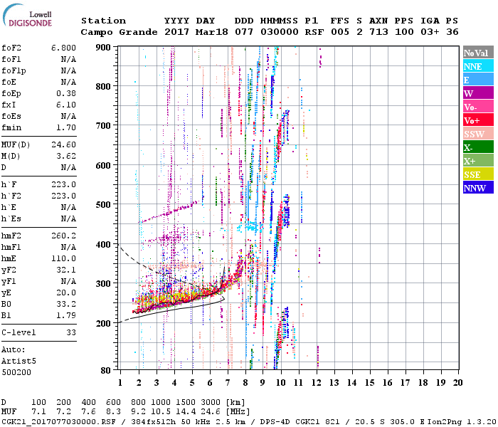Click the CGK21_2017077030000.RSF filename

58,422
